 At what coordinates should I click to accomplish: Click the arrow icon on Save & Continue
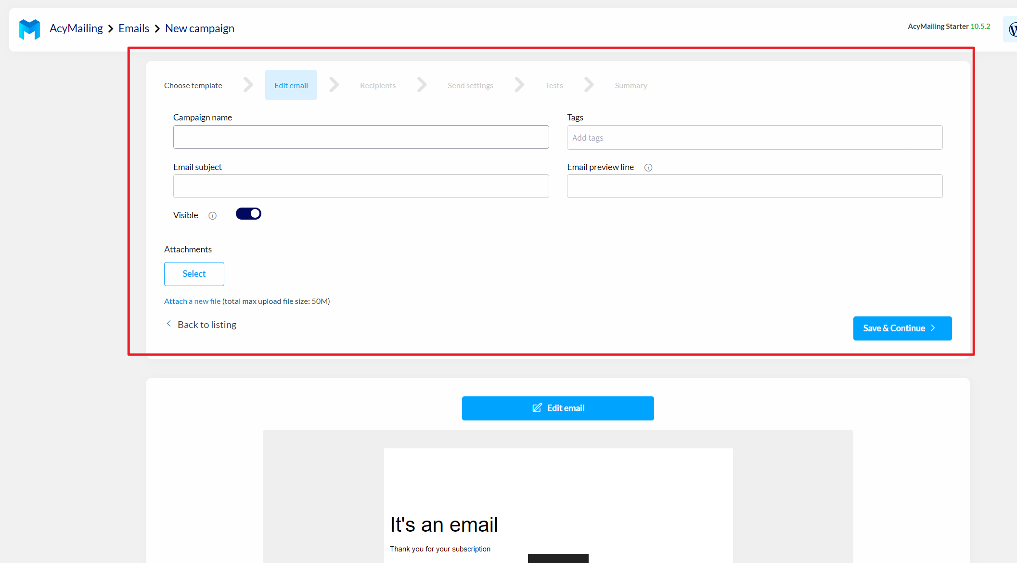tap(933, 328)
